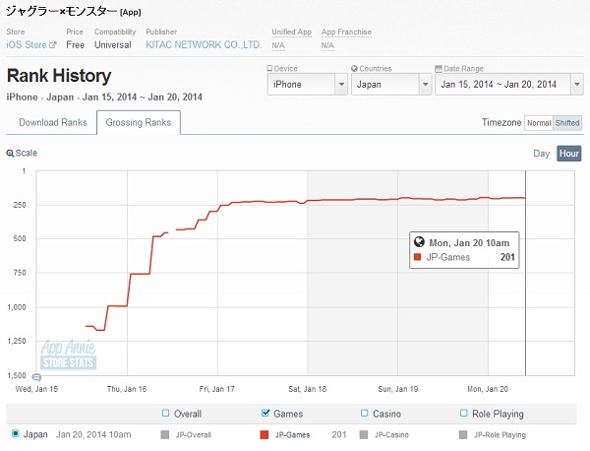Click the App Franchise N/A value
Image resolution: width=590 pixels, height=451 pixels.
pyautogui.click(x=327, y=45)
